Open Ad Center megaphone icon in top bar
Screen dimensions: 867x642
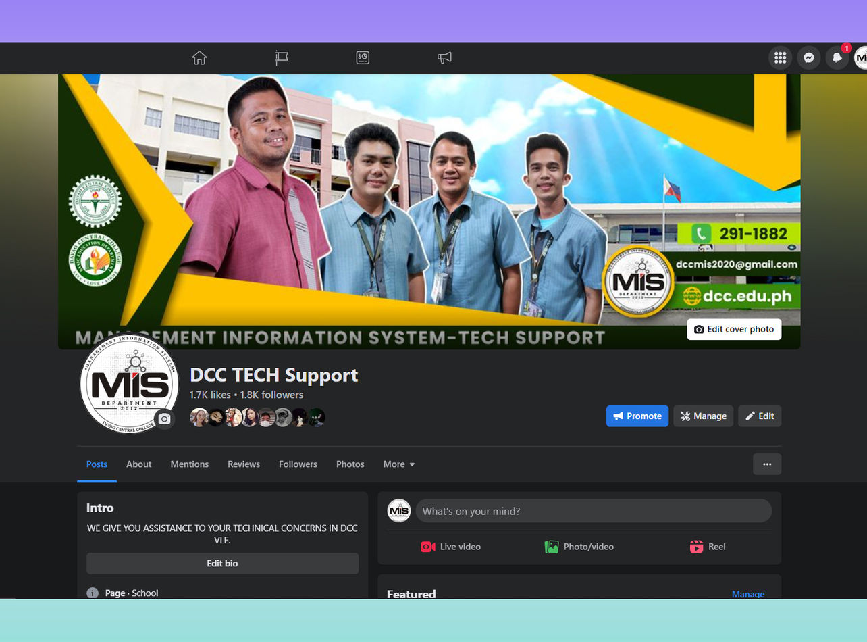[444, 58]
